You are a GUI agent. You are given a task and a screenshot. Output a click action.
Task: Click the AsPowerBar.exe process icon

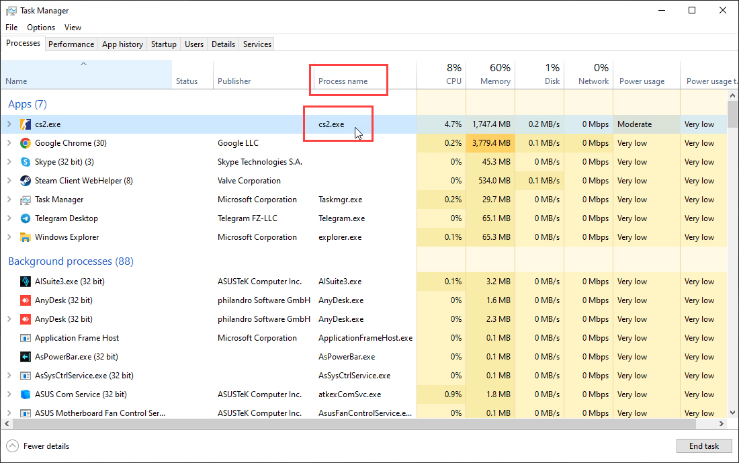[26, 357]
